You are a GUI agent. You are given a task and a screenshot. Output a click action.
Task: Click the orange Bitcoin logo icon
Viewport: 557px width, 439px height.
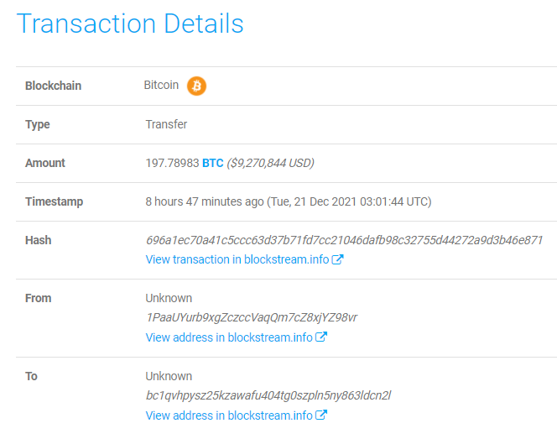pyautogui.click(x=196, y=86)
